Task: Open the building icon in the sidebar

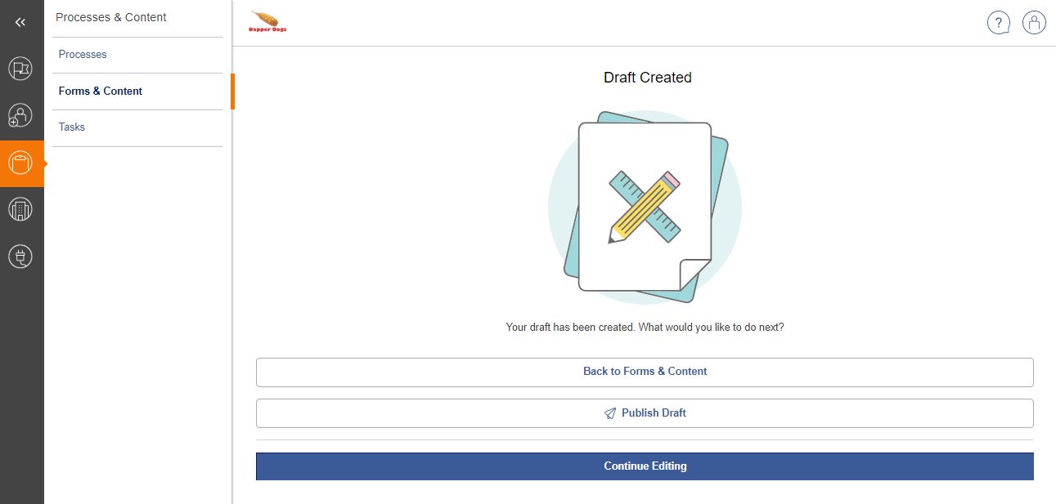Action: (x=20, y=210)
